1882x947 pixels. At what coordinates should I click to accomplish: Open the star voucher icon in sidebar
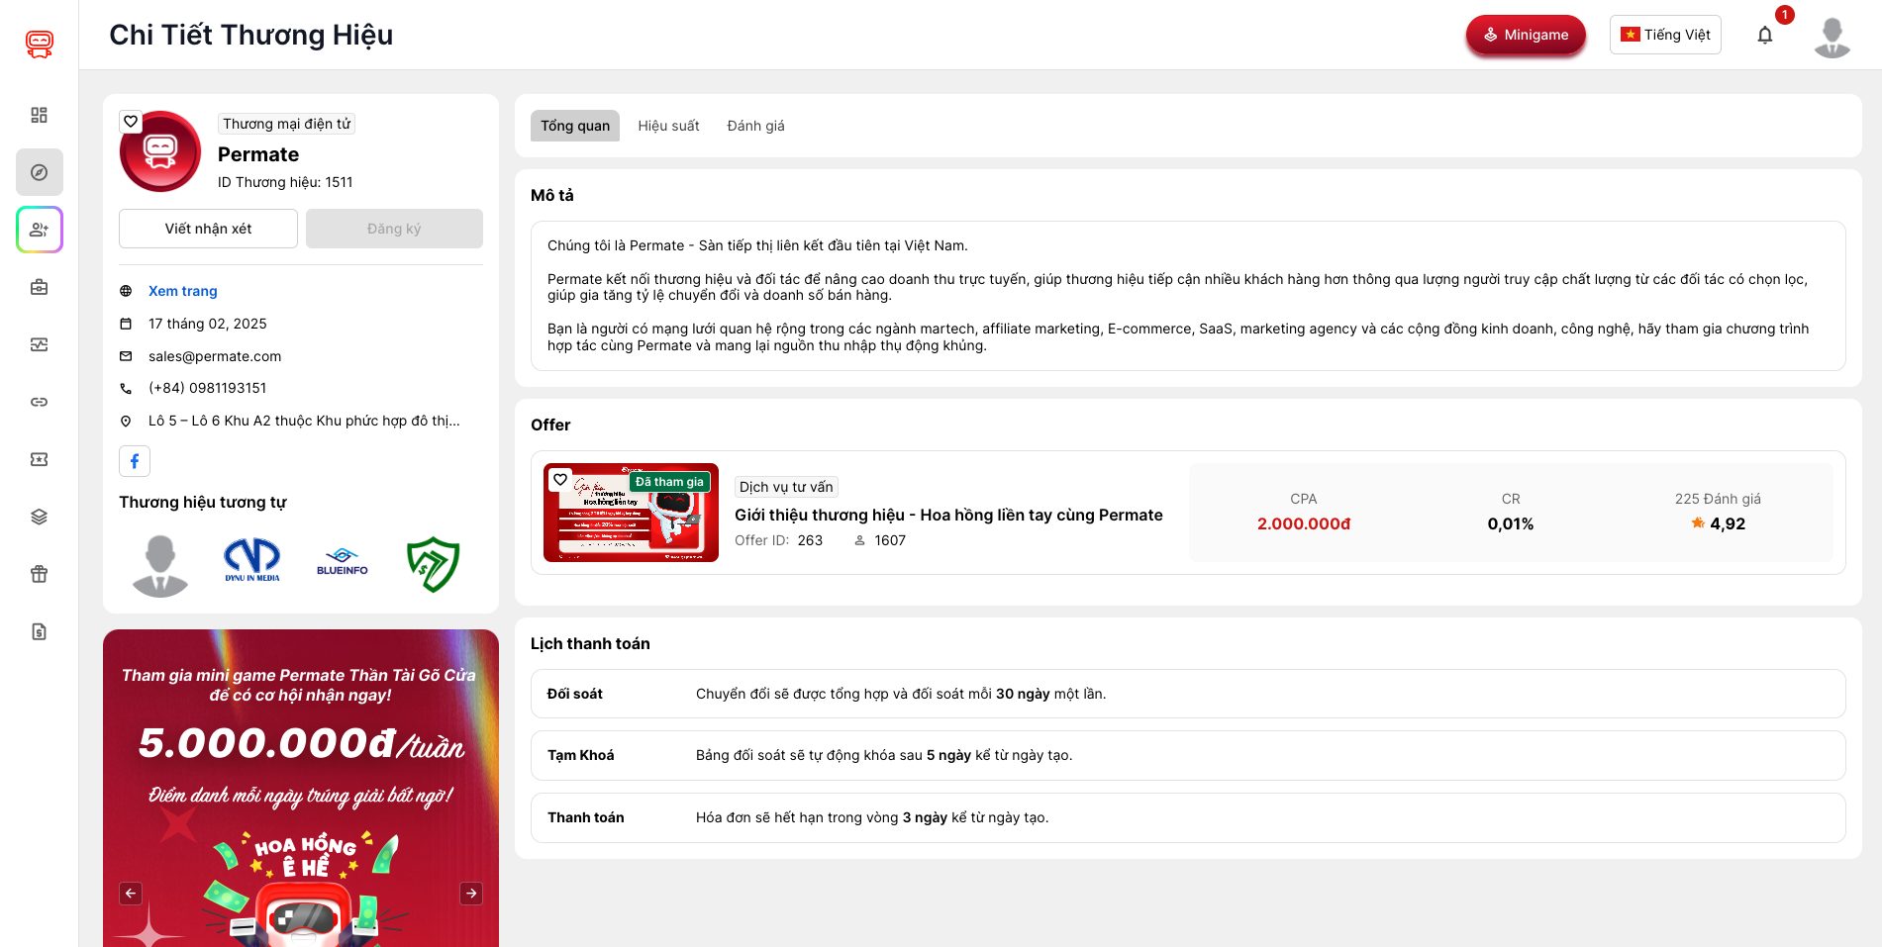40,459
